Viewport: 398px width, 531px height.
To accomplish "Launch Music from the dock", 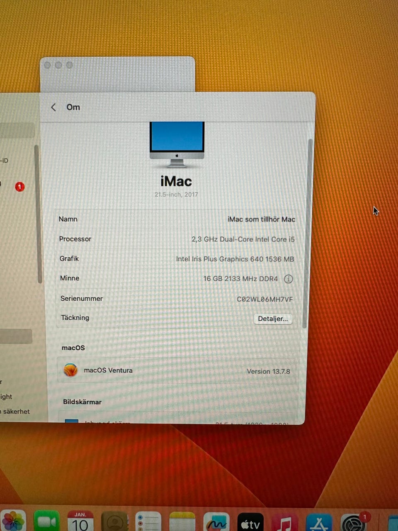I will pos(284,522).
